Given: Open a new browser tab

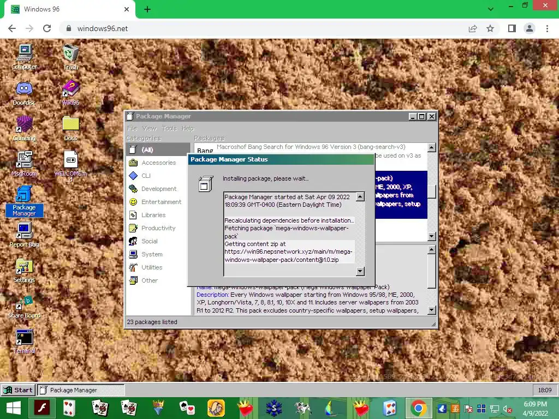Looking at the screenshot, I should [147, 9].
